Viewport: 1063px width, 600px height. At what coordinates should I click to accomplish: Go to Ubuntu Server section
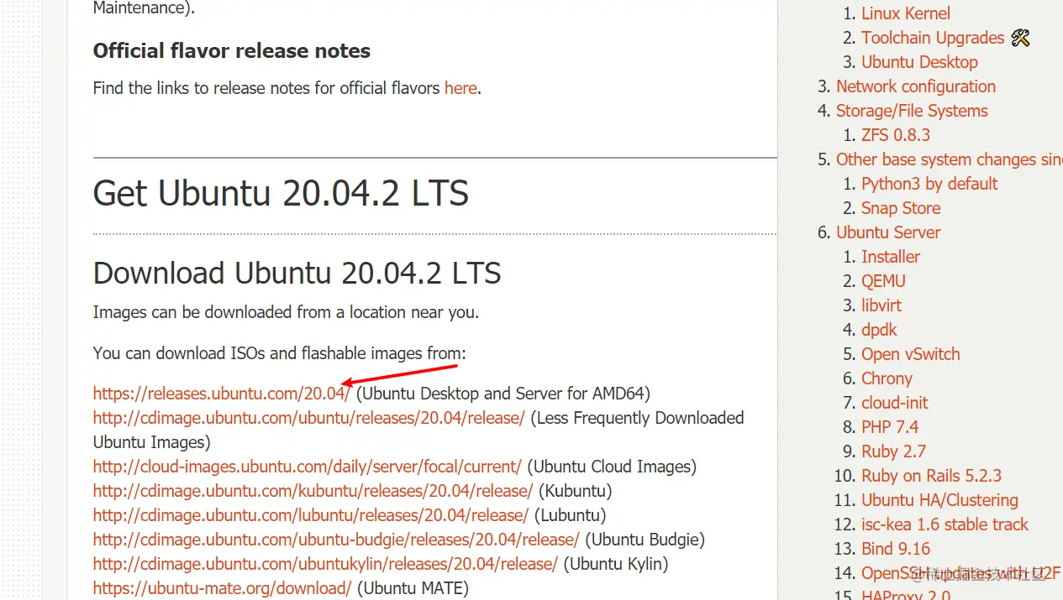(888, 232)
